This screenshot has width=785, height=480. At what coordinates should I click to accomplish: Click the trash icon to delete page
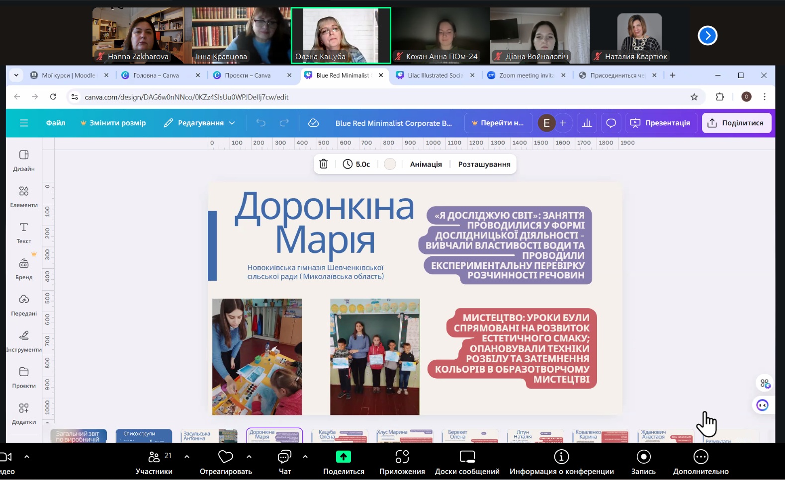[x=324, y=164]
